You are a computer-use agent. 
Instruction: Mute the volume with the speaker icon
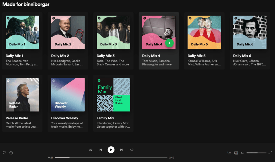[243, 153]
